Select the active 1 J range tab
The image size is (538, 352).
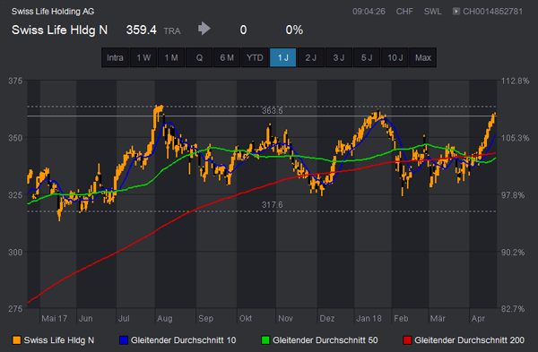pyautogui.click(x=283, y=57)
